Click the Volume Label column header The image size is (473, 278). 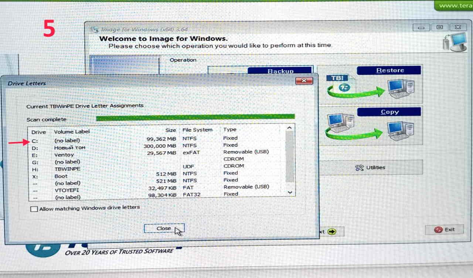pyautogui.click(x=72, y=131)
